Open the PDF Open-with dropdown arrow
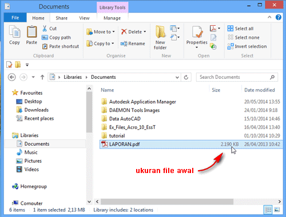This screenshot has height=217, width=286. point(219,29)
